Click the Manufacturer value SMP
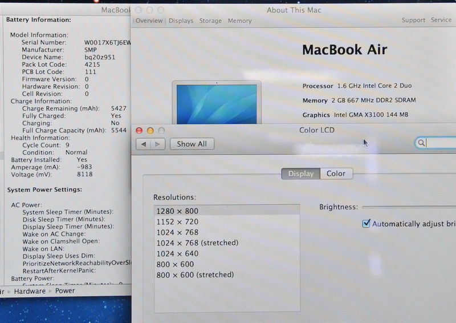 click(91, 50)
